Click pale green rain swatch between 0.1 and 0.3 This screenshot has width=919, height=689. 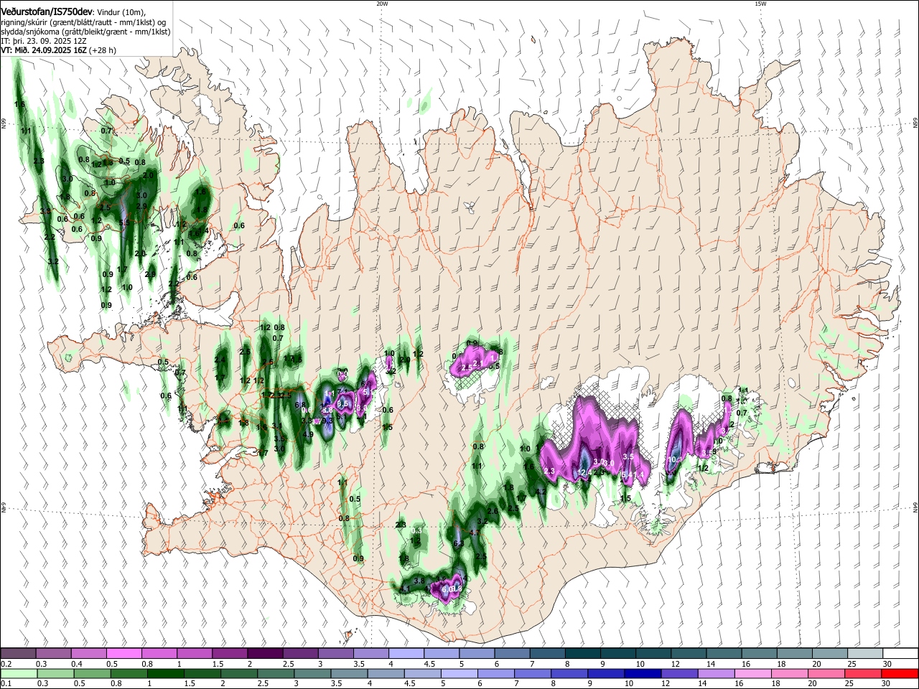coord(19,673)
